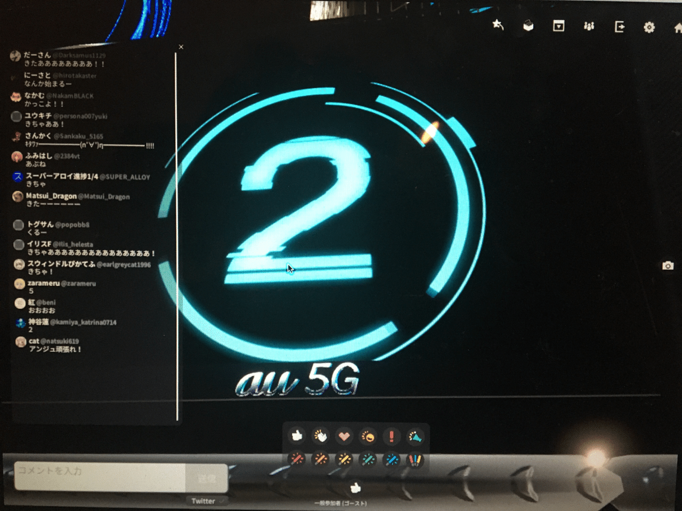The height and width of the screenshot is (511, 682).
Task: Click the exit room icon
Action: pyautogui.click(x=619, y=27)
